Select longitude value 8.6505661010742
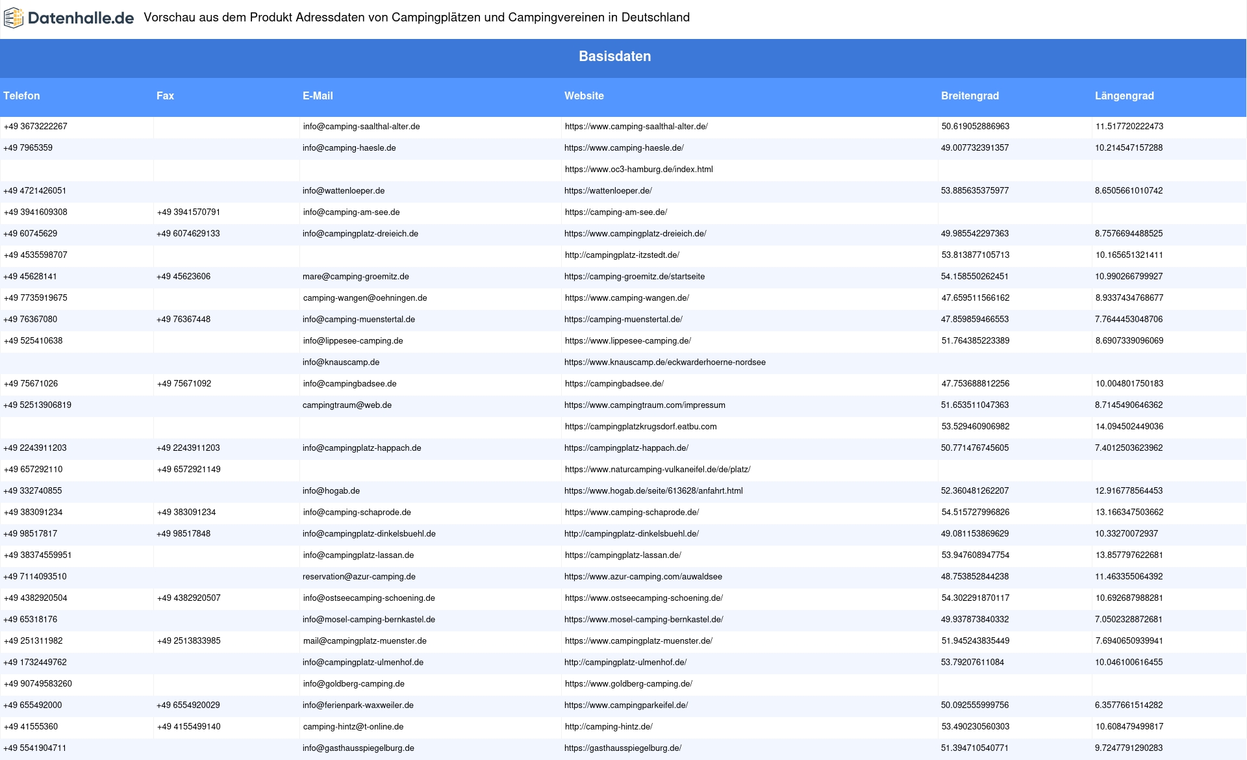This screenshot has width=1247, height=760. coord(1129,191)
